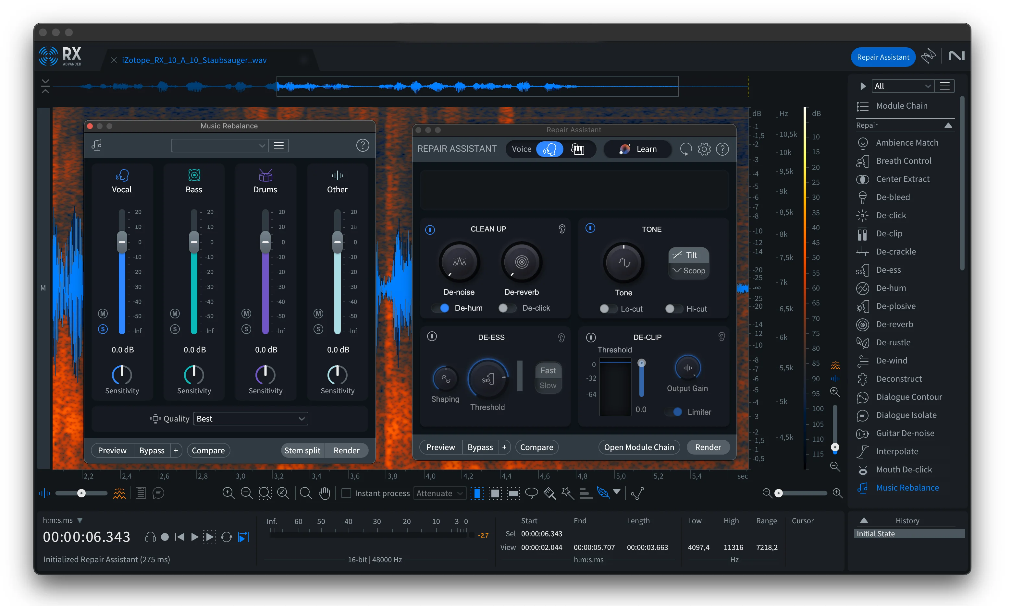1011x606 pixels.
Task: Select the Lasso selection tool
Action: pyautogui.click(x=532, y=493)
